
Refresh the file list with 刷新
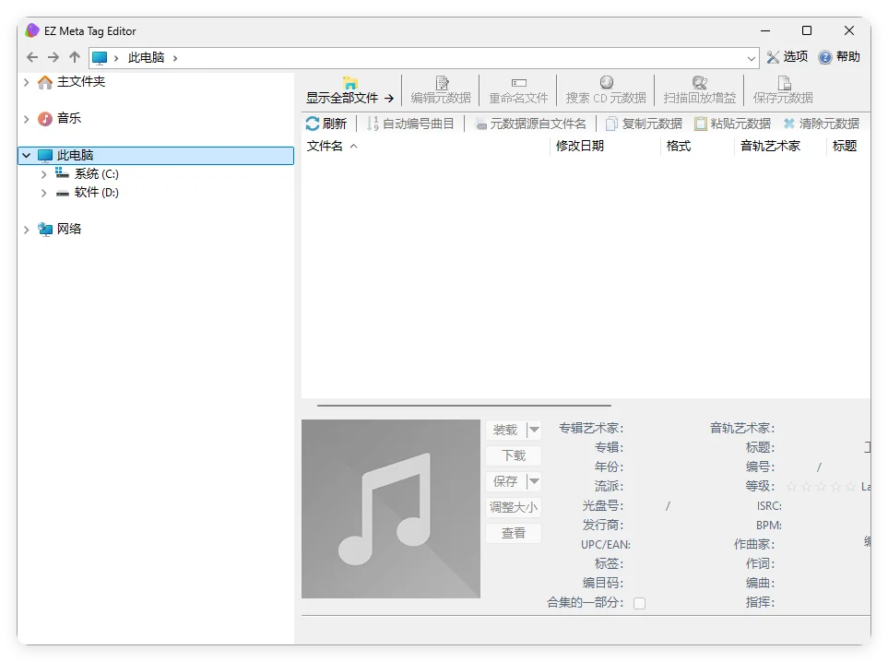click(x=327, y=123)
